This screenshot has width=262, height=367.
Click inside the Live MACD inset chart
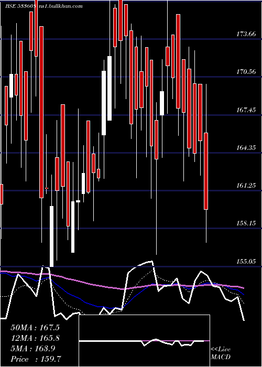pos(144,341)
